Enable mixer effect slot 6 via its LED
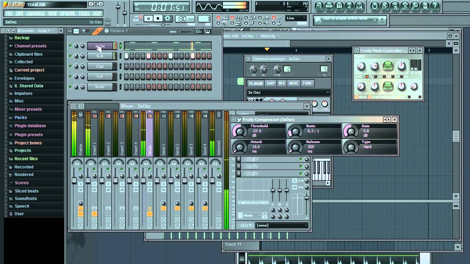 [301, 159]
